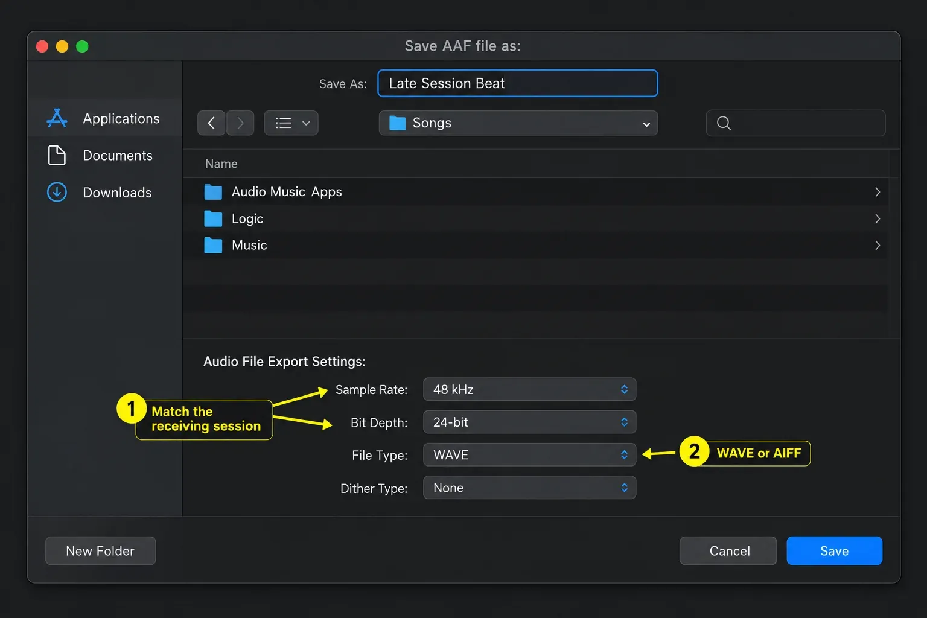Image resolution: width=927 pixels, height=618 pixels.
Task: Go back with the left arrow
Action: pos(211,123)
